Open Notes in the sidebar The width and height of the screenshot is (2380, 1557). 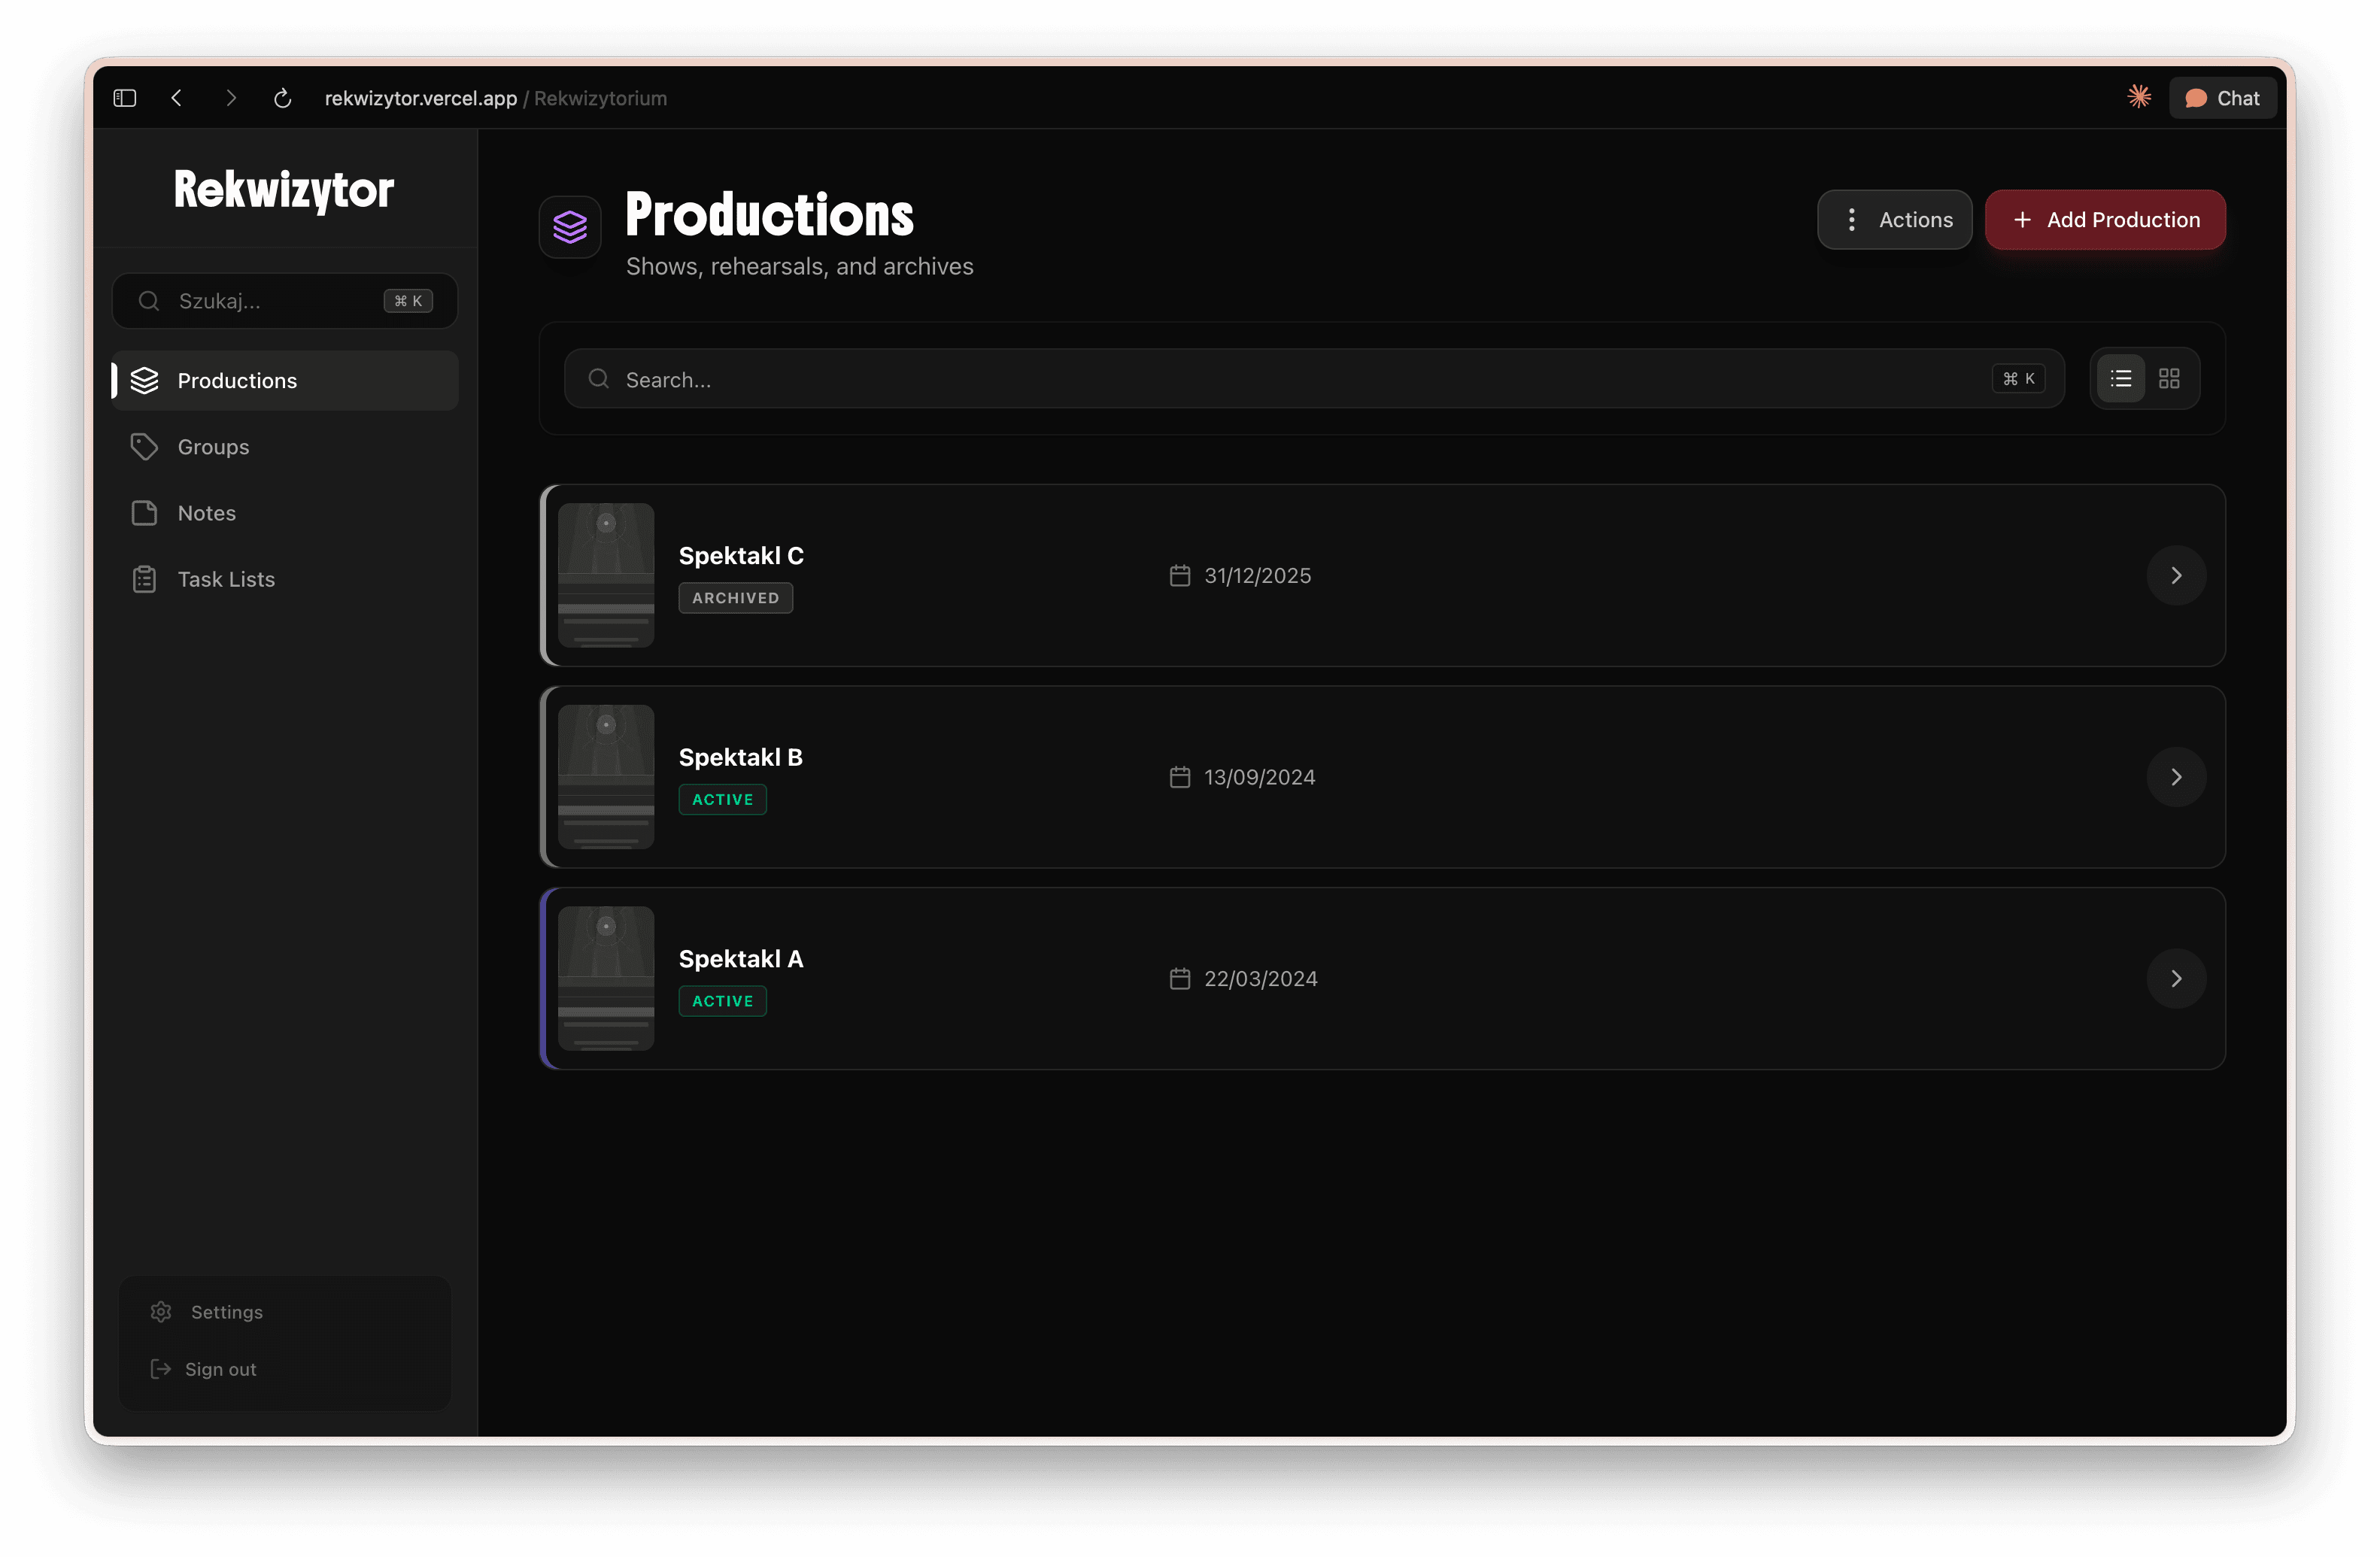[x=285, y=513]
